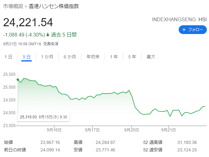This screenshot has width=209, height=157.
Task: Select the 5日 range tab
Action: [27, 57]
